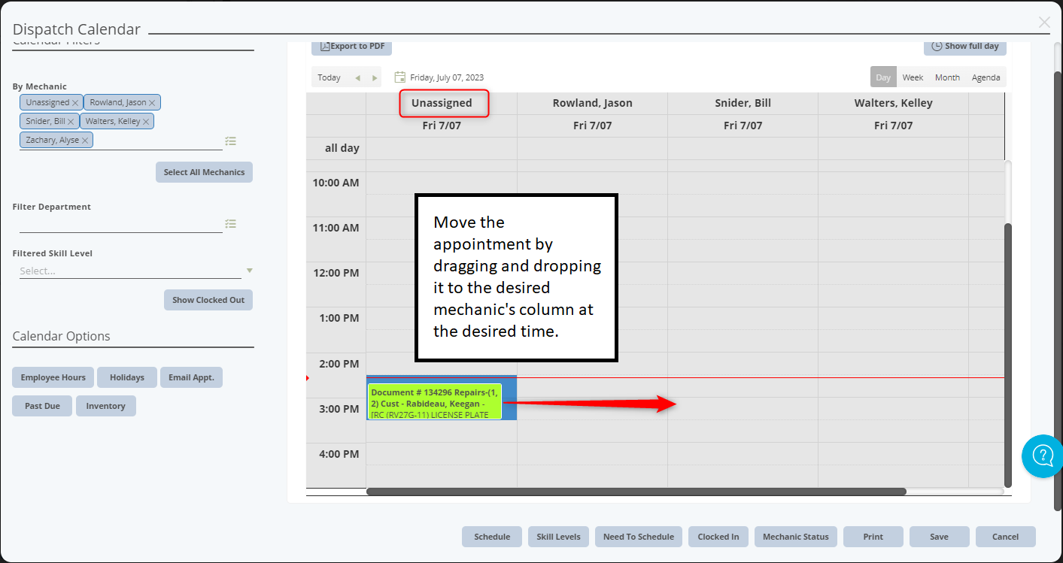Open Clocked In list
This screenshot has width=1063, height=563.
pyautogui.click(x=718, y=537)
